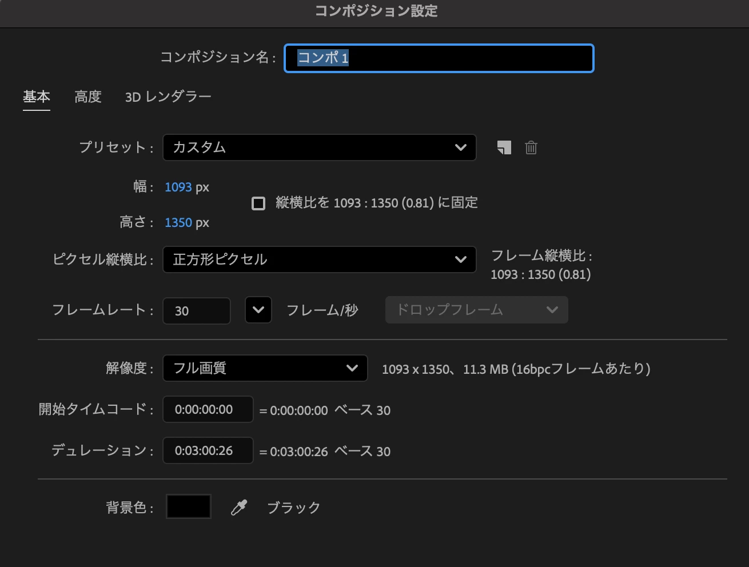Switch to the 高度 tab

tap(88, 97)
